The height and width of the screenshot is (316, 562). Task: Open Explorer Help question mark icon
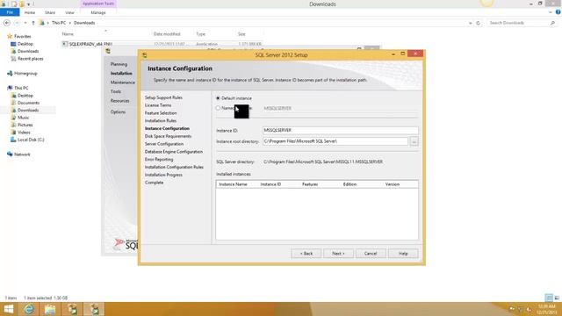[x=558, y=12]
